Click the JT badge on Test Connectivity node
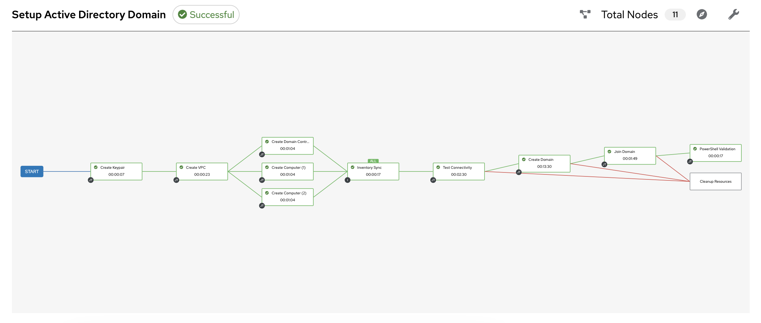 (433, 180)
